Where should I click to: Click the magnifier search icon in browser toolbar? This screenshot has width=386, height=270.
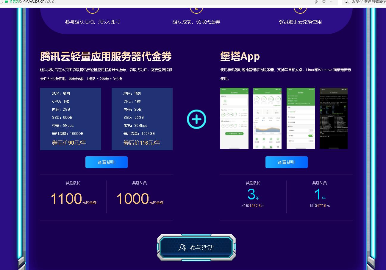[346, 2]
